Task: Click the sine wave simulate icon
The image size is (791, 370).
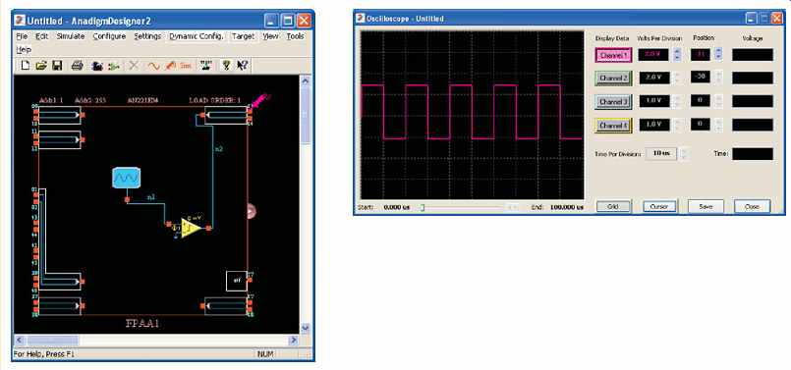Action: pyautogui.click(x=153, y=66)
